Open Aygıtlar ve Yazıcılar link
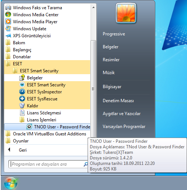Screen dimensions: 187x190 tap(122, 114)
